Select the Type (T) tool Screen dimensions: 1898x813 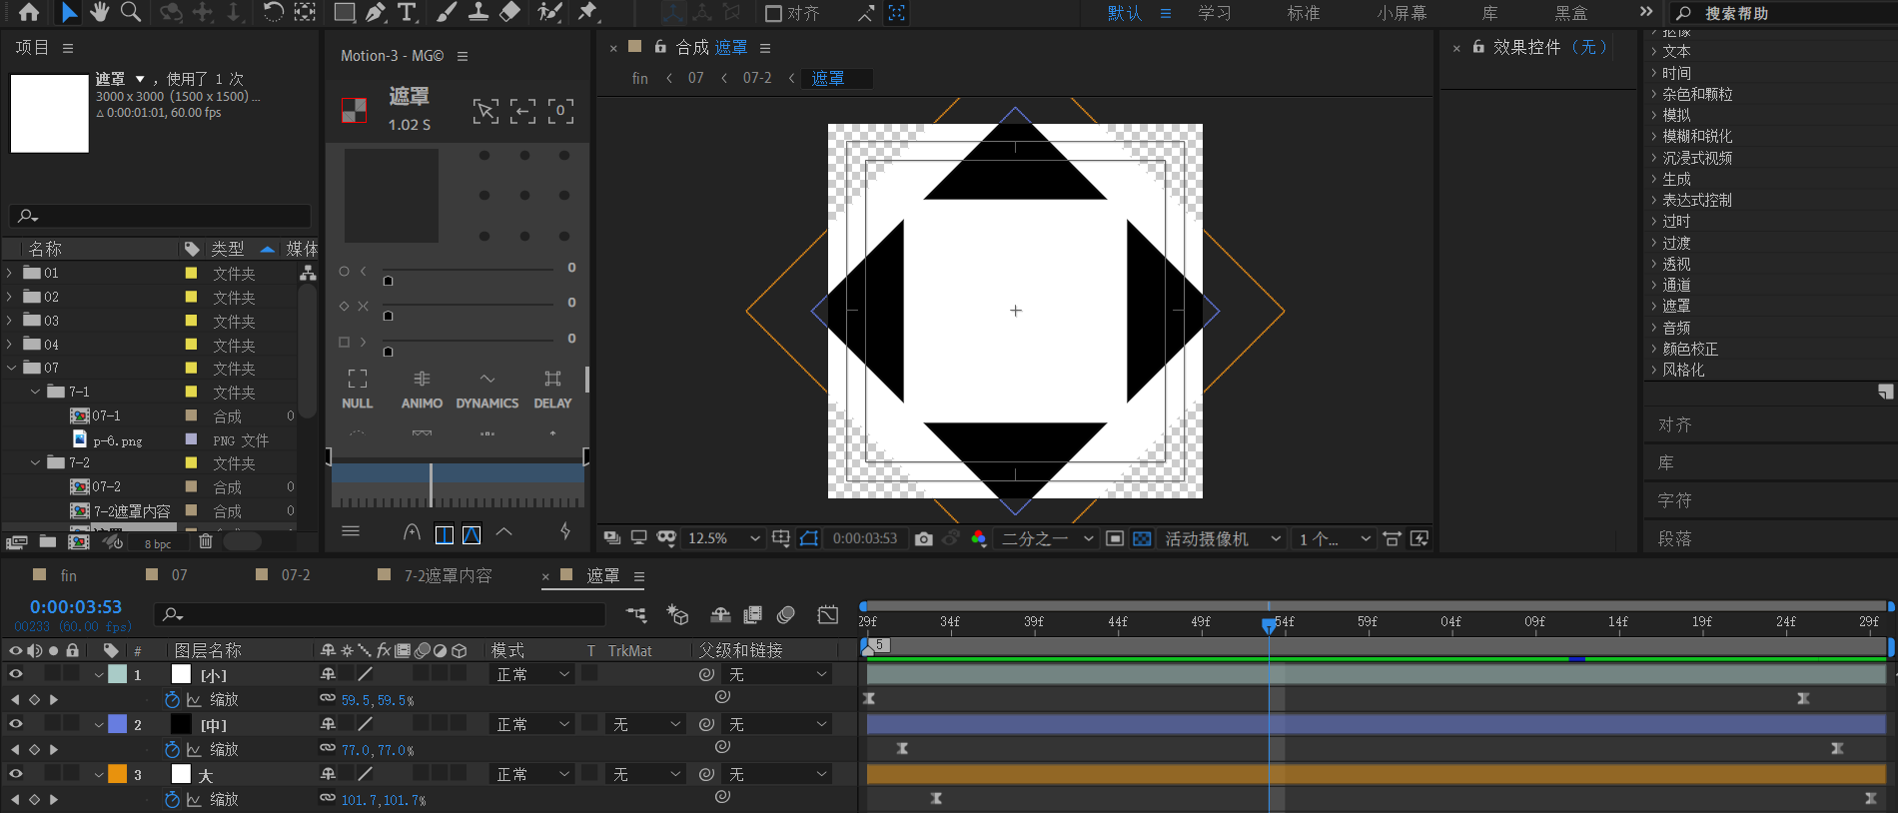407,12
